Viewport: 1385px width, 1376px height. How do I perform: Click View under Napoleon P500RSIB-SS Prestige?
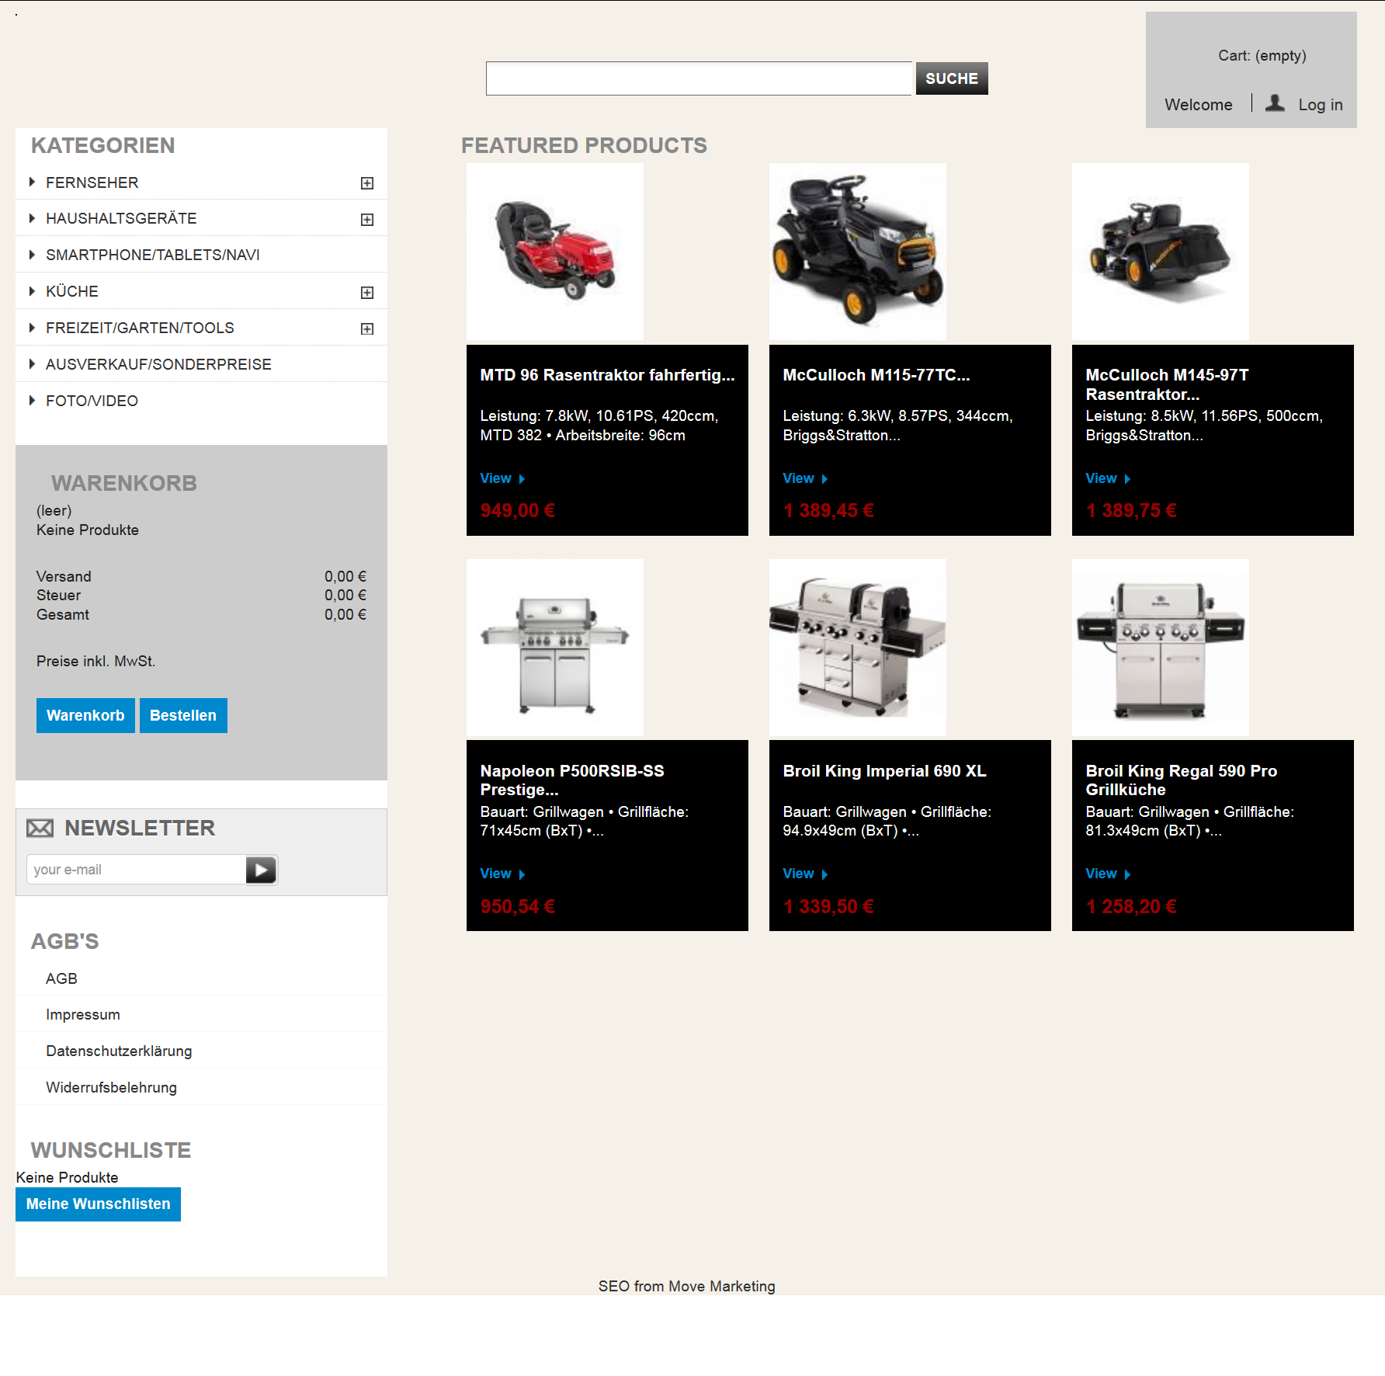[x=502, y=874]
